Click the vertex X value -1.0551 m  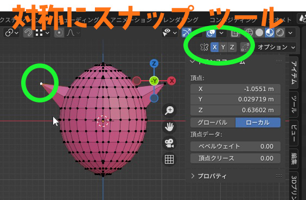[x=235, y=89]
